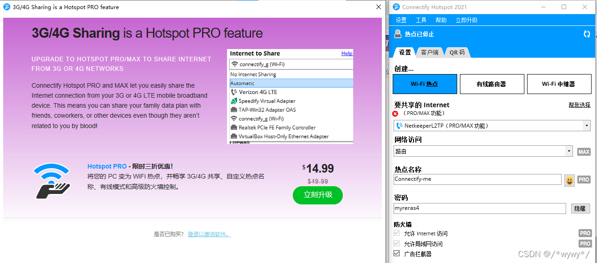
Task: Click the PRO badge beside hotspot name field
Action: [x=584, y=180]
